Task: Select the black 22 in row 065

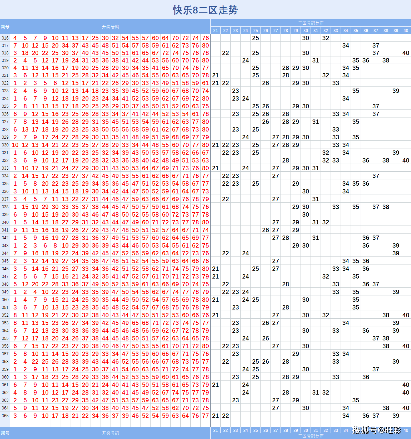Action: pyautogui.click(x=226, y=416)
